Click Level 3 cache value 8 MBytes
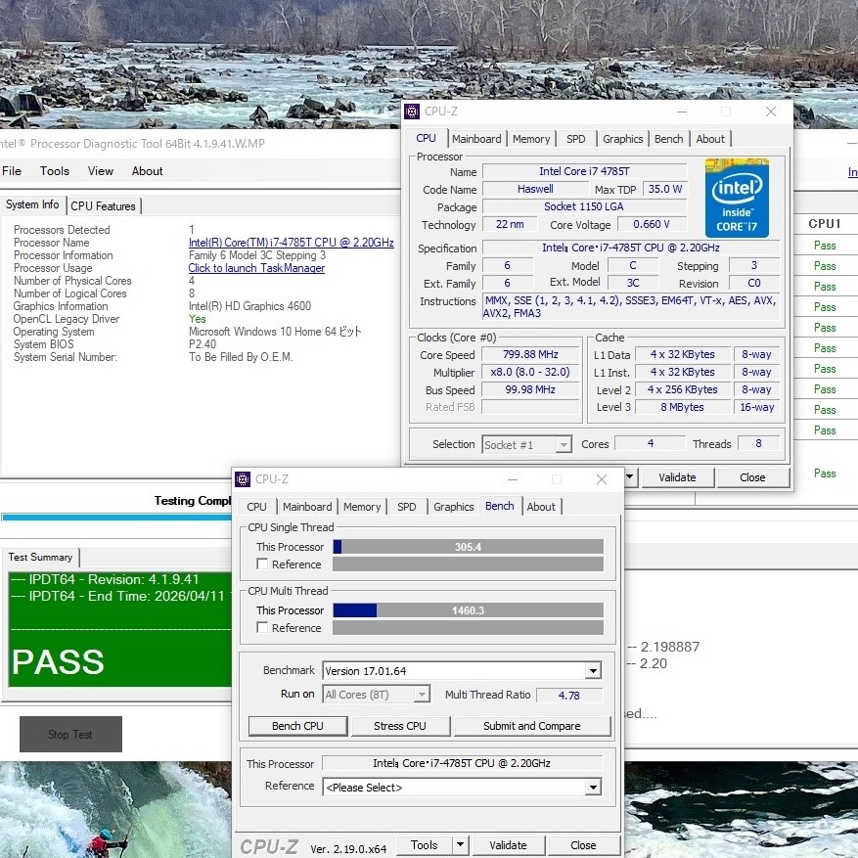The width and height of the screenshot is (858, 858). (x=682, y=407)
